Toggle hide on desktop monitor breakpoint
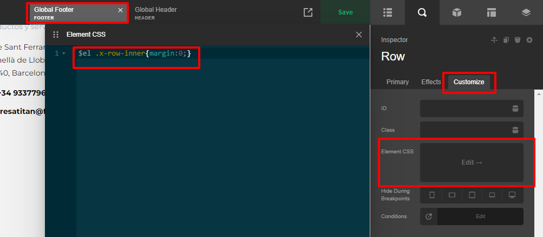This screenshot has height=237, width=543. pos(512,194)
